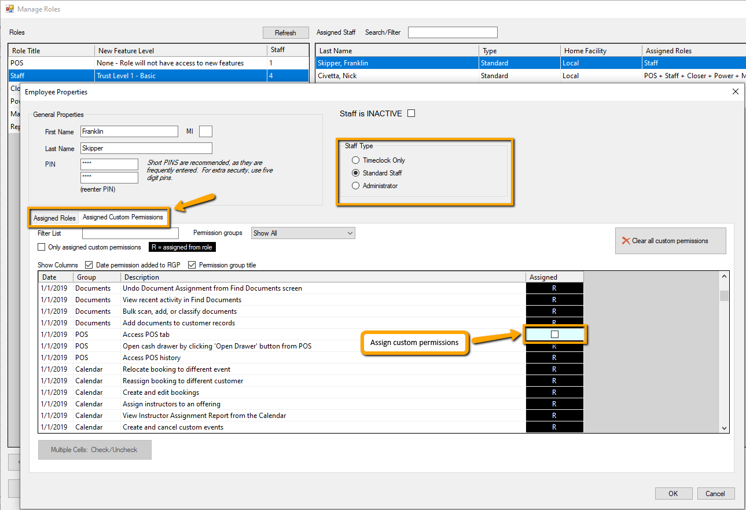Click the Refresh button in Roles

click(x=285, y=33)
